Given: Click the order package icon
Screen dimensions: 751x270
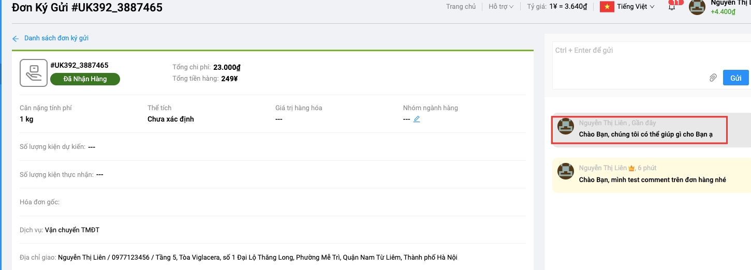Looking at the screenshot, I should (x=33, y=73).
